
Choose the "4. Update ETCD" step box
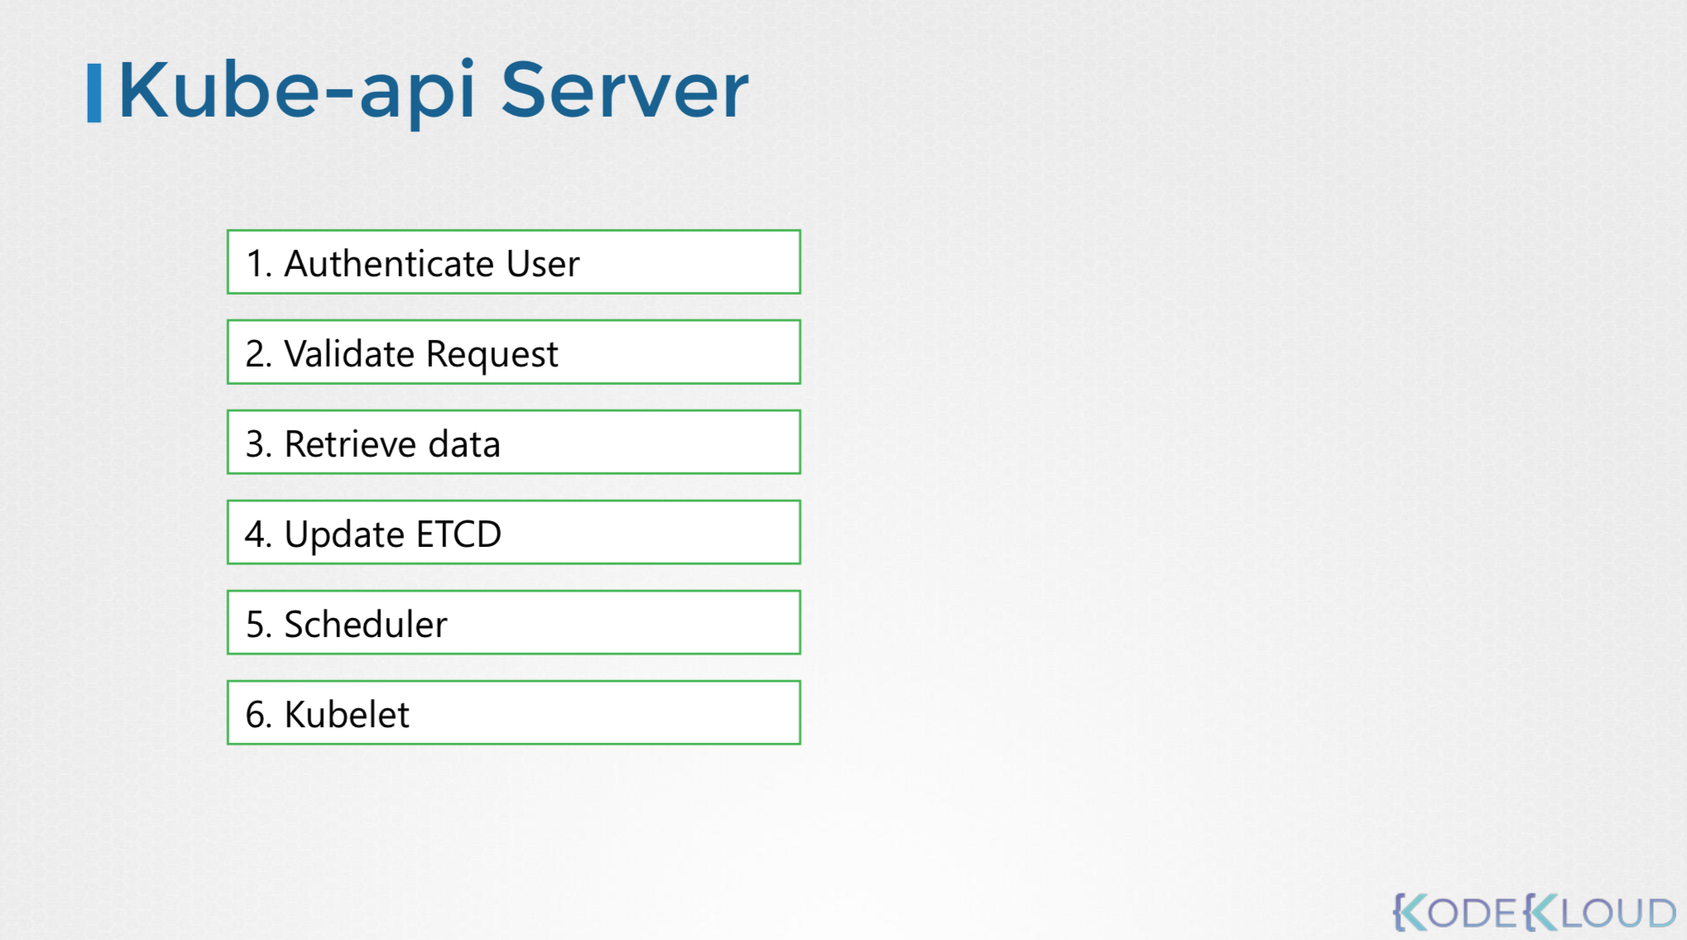coord(513,533)
